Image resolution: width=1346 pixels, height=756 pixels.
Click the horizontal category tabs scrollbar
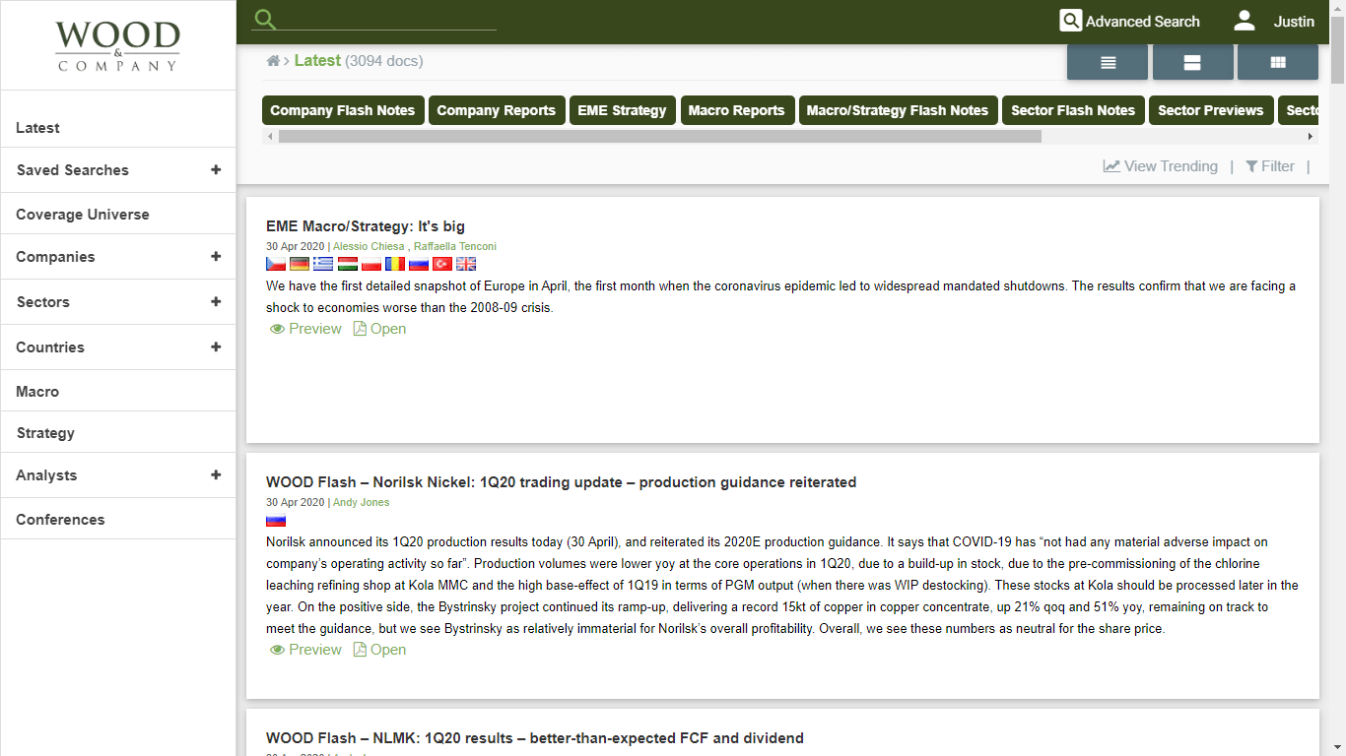coord(659,137)
